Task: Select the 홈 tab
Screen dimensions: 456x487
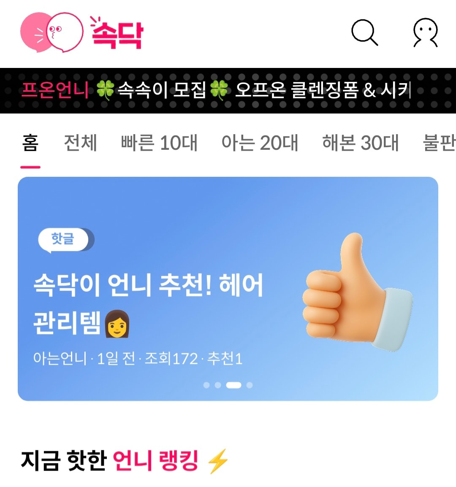Action: click(30, 143)
